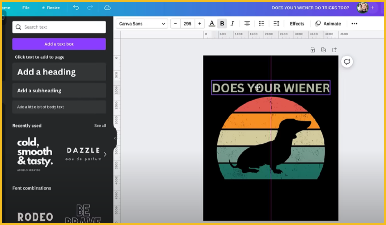Select the RODEO font combination
This screenshot has height=225, width=386.
(35, 217)
